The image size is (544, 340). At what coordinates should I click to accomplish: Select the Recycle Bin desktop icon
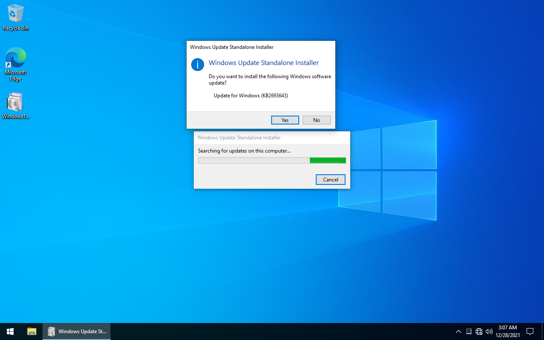coord(16,18)
